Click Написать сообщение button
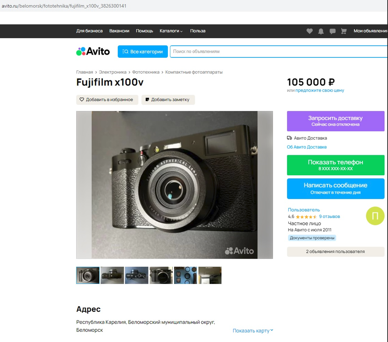 click(x=336, y=189)
